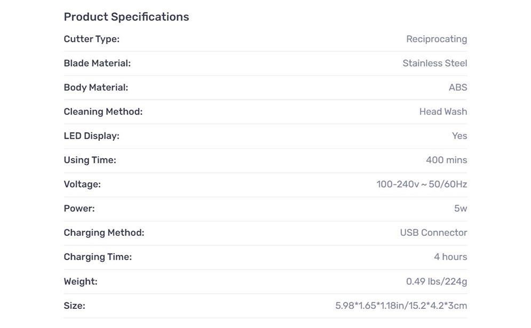This screenshot has width=531, height=328.
Task: Select the 0.49 lbs/224g weight value
Action: pos(437,282)
